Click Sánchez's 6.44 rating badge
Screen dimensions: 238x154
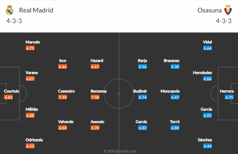(x=207, y=146)
